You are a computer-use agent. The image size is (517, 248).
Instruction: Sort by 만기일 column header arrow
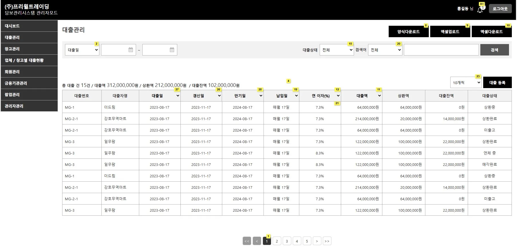pyautogui.click(x=261, y=96)
